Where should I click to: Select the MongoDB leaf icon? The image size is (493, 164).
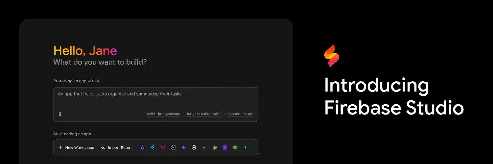(245, 148)
